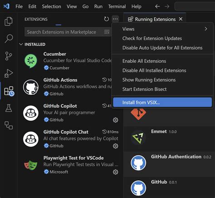Image resolution: width=215 pixels, height=198 pixels.
Task: Open the manage gear for GitHub Copilot
Action: [116, 120]
